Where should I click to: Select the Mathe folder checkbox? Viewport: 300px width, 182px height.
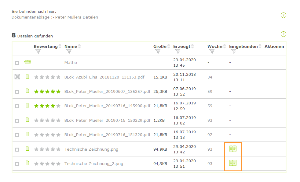click(17, 63)
